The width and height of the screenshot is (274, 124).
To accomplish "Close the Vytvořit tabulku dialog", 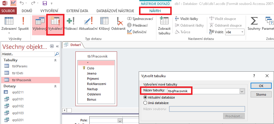I will click(267, 76).
